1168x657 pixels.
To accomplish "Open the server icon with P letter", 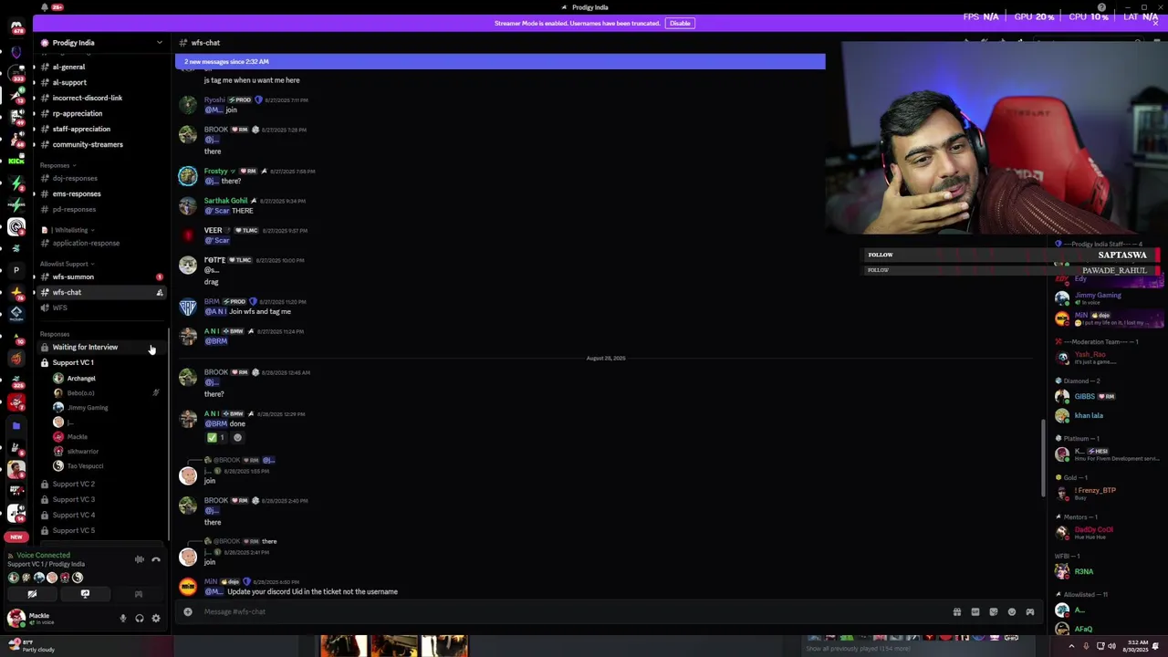I will pos(16,270).
